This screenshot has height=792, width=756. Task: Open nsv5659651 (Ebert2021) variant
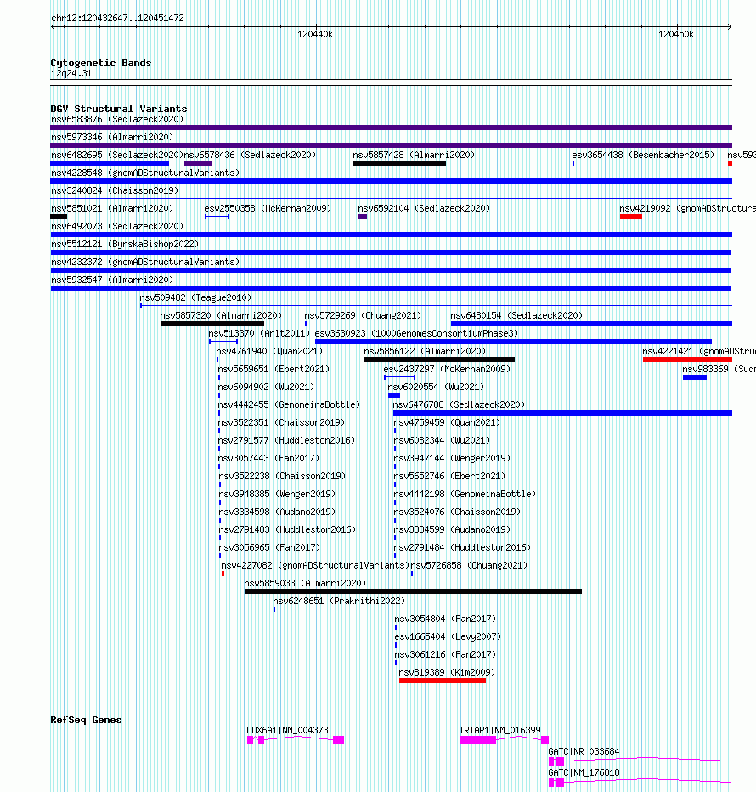(274, 369)
